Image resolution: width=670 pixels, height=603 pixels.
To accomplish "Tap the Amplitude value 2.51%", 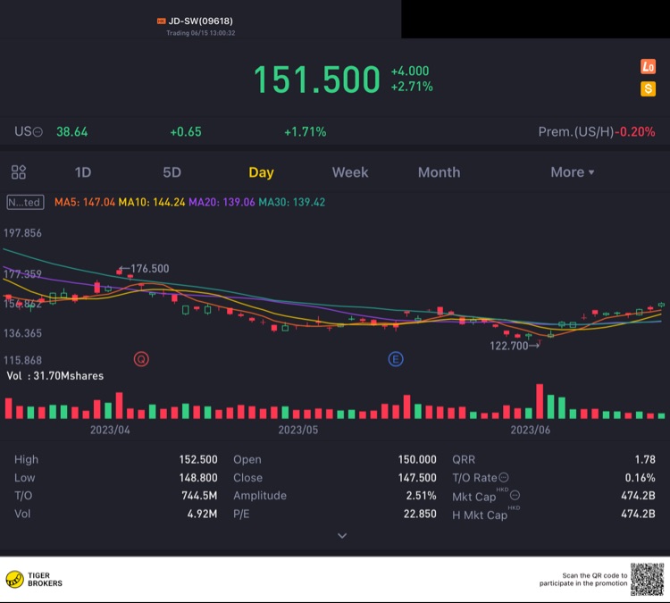I will [x=421, y=495].
